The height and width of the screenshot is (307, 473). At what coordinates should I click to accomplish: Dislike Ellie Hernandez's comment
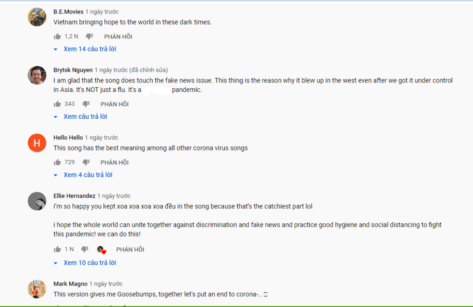[x=85, y=249]
